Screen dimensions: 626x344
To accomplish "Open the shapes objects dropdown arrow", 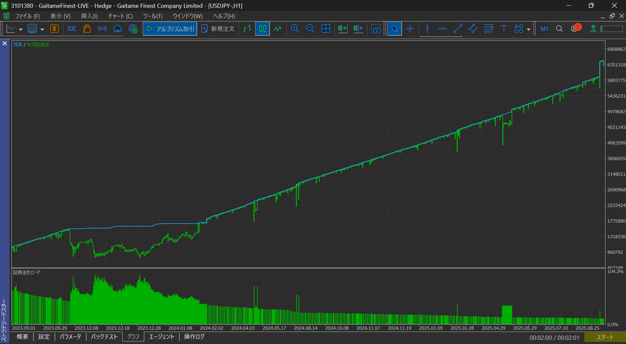I will point(528,29).
